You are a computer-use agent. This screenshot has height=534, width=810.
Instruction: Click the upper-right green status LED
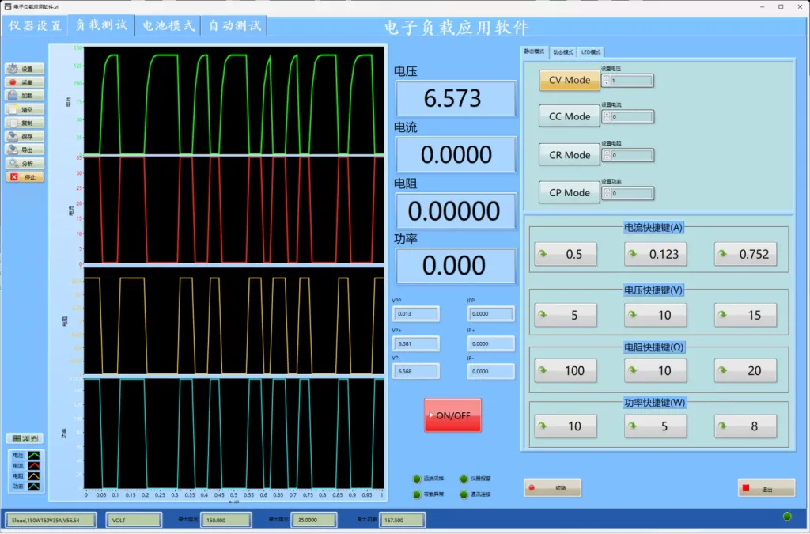[x=464, y=479]
